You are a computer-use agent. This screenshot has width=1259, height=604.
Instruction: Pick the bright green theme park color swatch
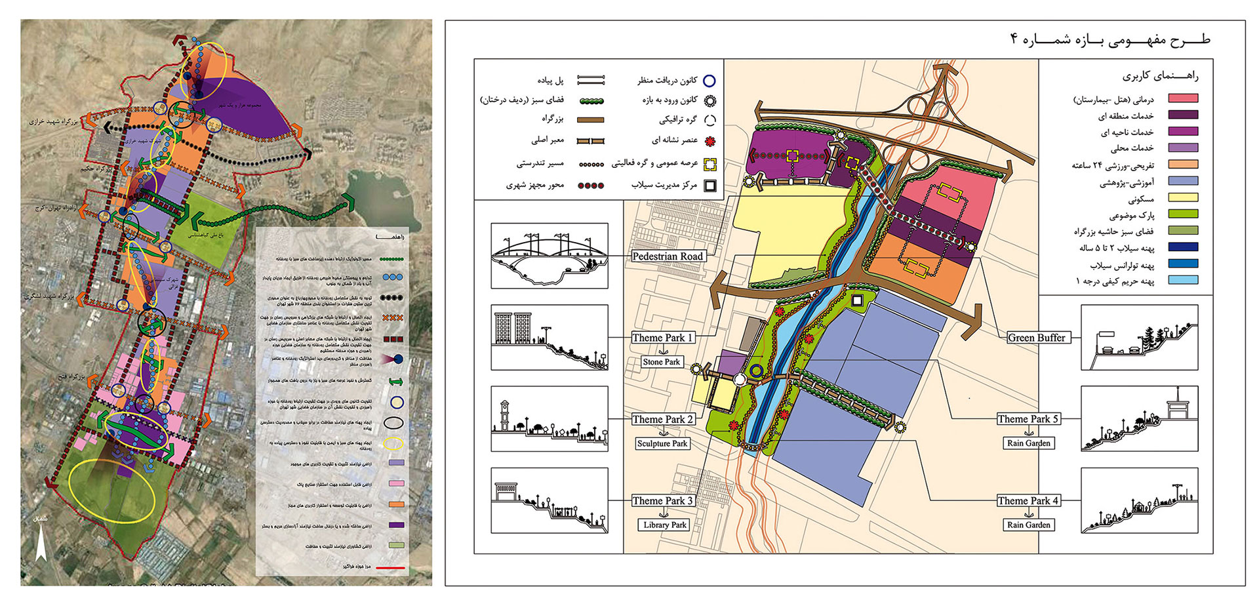coord(1182,214)
